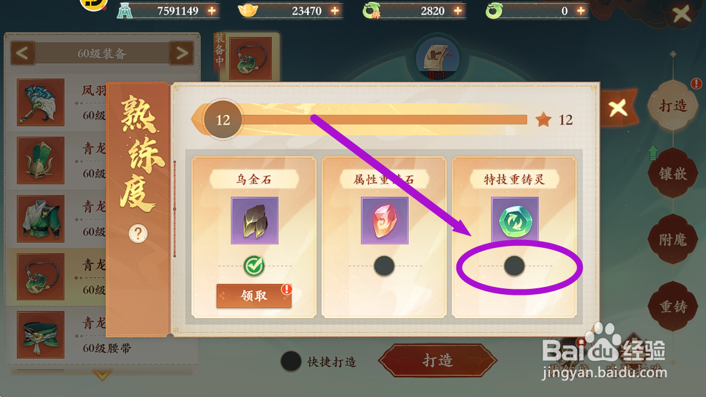Toggle the 快捷打造 quick-forge checkbox
Viewport: 706px width, 397px height.
coord(291,361)
